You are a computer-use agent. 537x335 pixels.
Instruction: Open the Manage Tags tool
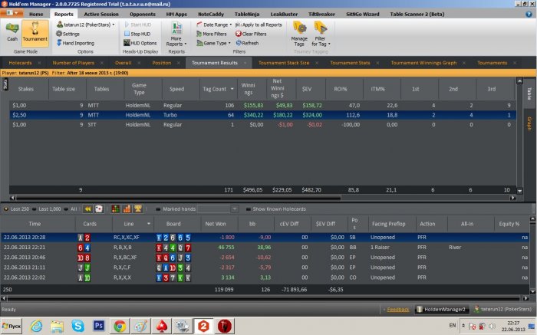(x=299, y=32)
